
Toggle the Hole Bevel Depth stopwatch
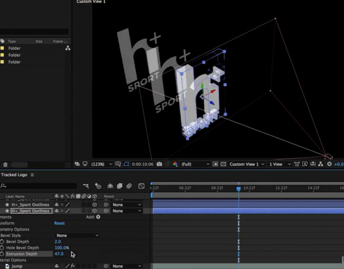tap(2, 248)
